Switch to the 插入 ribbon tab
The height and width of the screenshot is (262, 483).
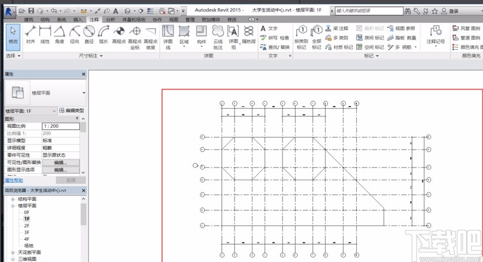[78, 20]
